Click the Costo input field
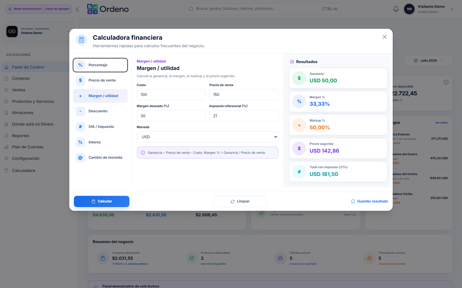Screen dimensions: 462x288 point(171,94)
